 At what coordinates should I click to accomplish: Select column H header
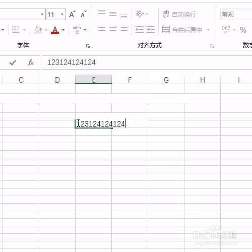[x=203, y=80]
